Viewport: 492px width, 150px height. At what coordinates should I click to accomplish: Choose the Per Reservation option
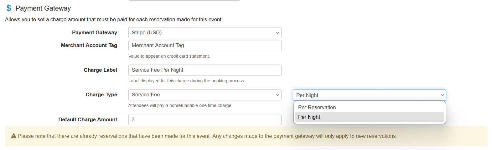(x=317, y=107)
